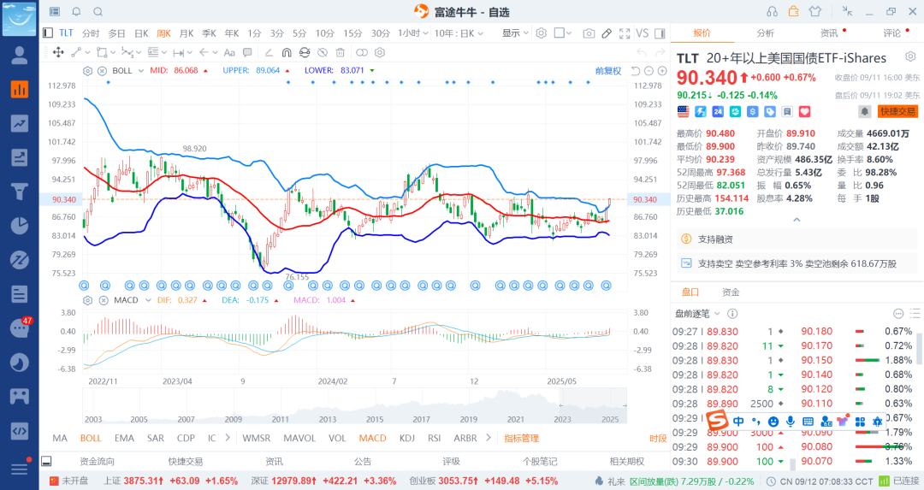Screen dimensions: 924x490
Task: Click the notification bell icon in title bar
Action: (77, 12)
